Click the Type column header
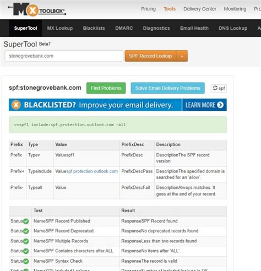 pyautogui.click(x=33, y=144)
